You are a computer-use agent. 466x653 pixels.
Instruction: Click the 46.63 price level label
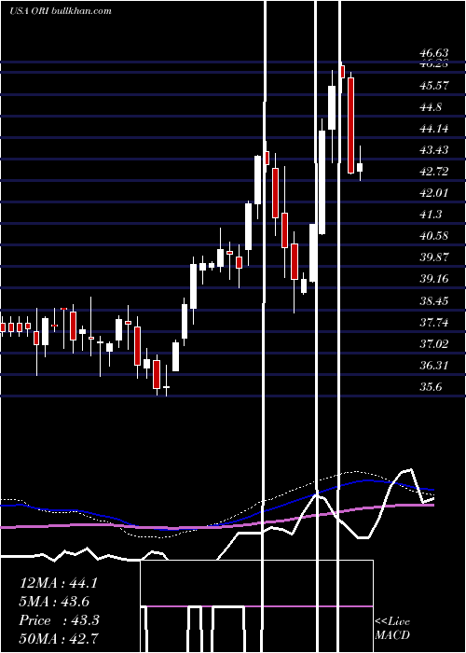pyautogui.click(x=434, y=53)
